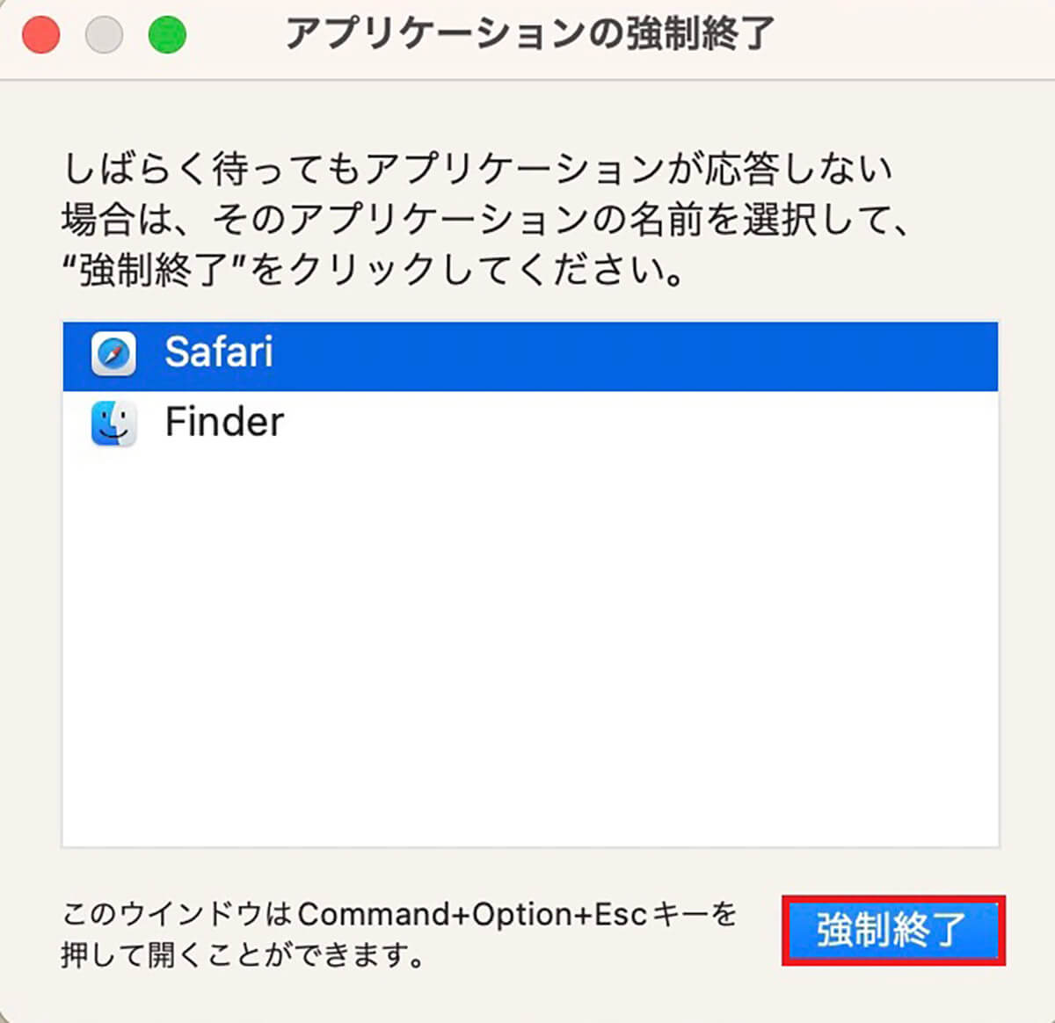
Task: Click the 強制終了 button
Action: point(892,930)
